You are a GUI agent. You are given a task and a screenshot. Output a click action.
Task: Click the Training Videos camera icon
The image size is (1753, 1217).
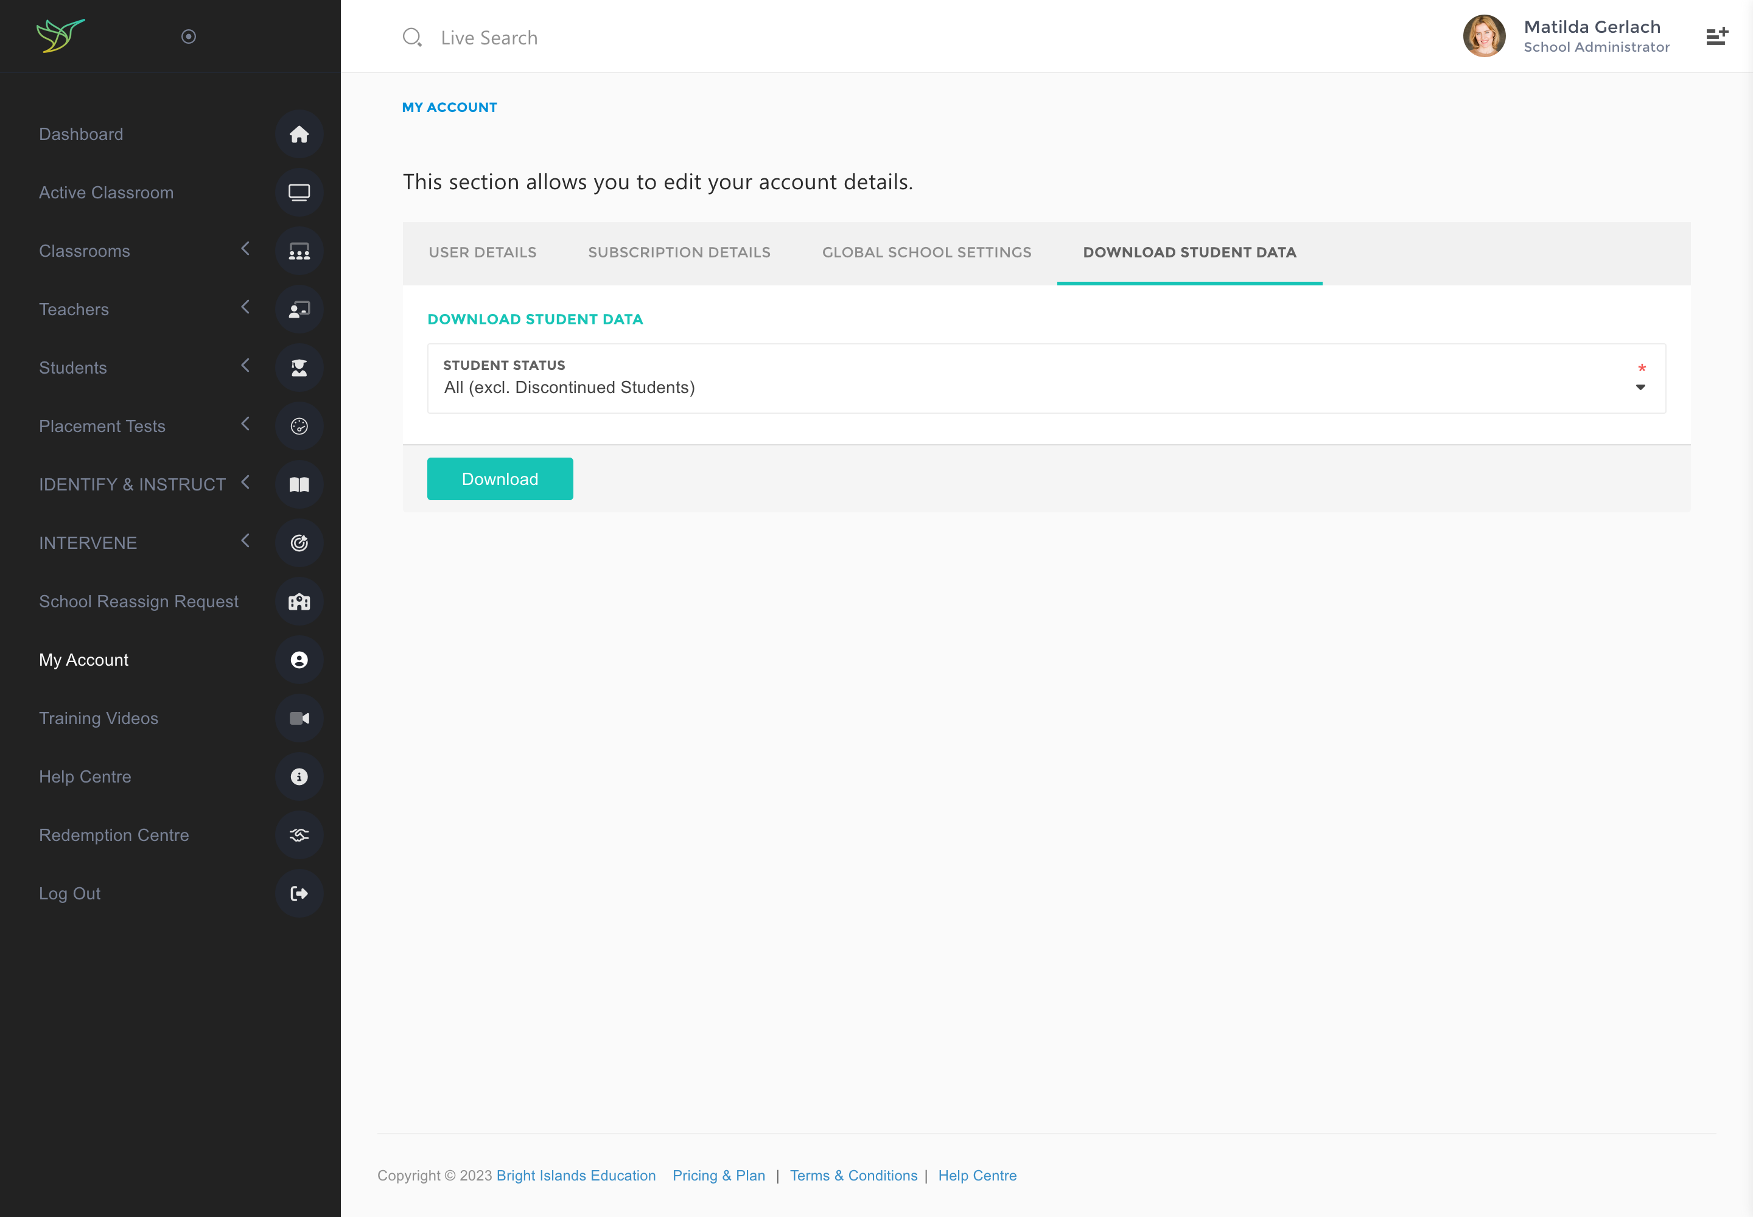299,718
